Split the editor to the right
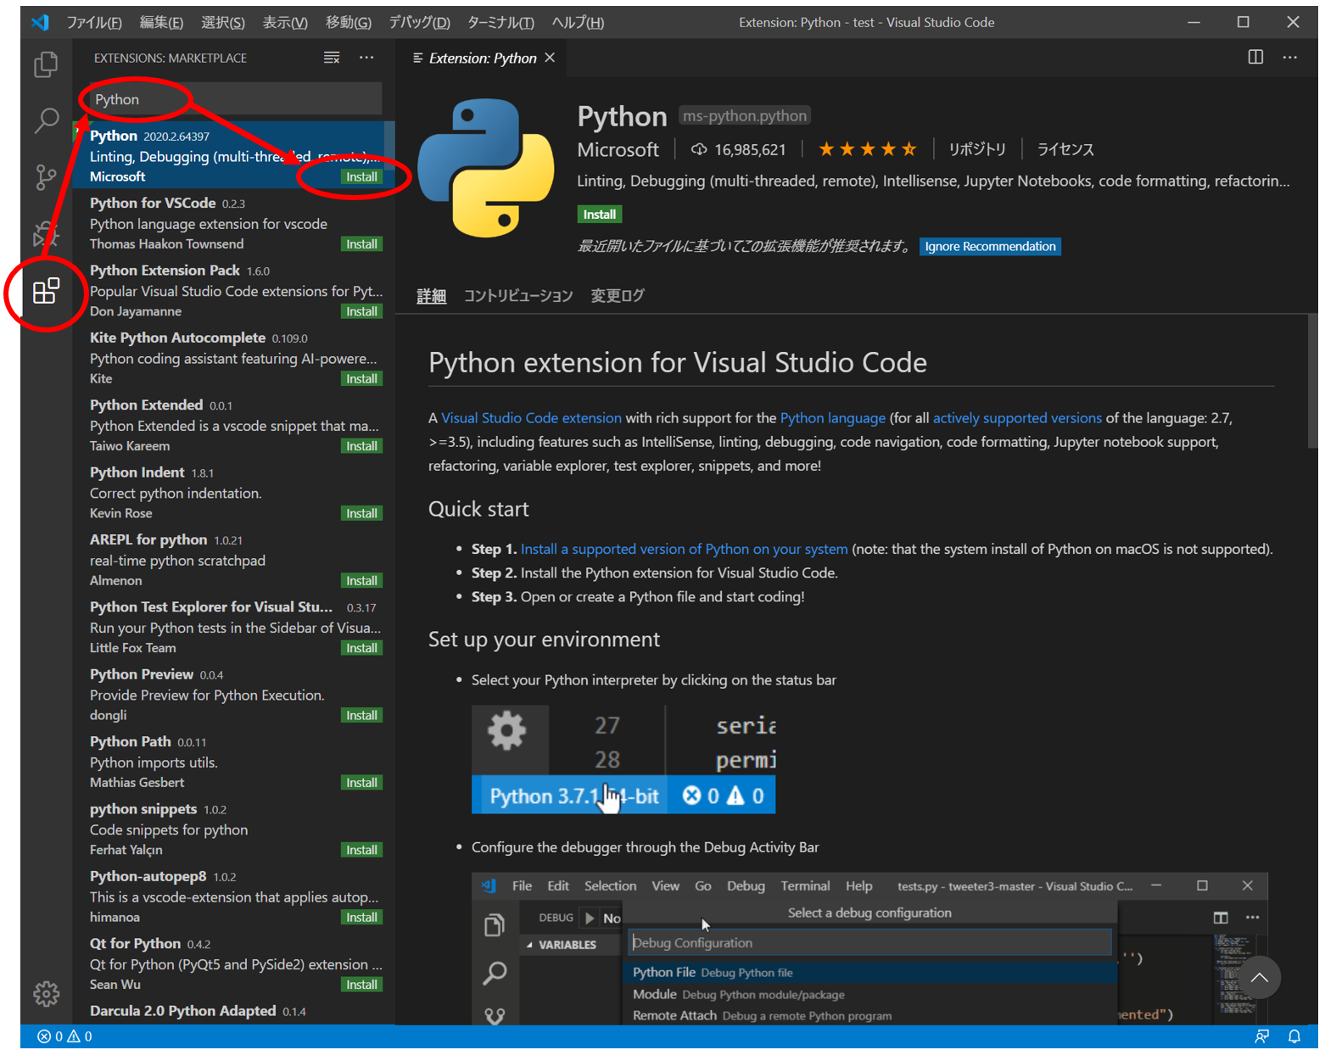This screenshot has width=1325, height=1050. (x=1255, y=57)
